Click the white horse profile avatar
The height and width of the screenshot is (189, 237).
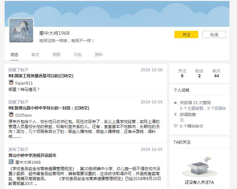click(x=21, y=31)
